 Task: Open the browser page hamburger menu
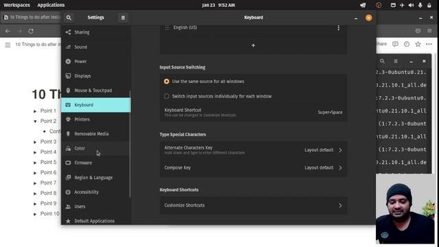[x=8, y=45]
